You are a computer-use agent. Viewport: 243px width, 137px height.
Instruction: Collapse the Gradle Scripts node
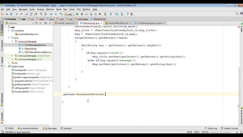[x=5, y=66]
